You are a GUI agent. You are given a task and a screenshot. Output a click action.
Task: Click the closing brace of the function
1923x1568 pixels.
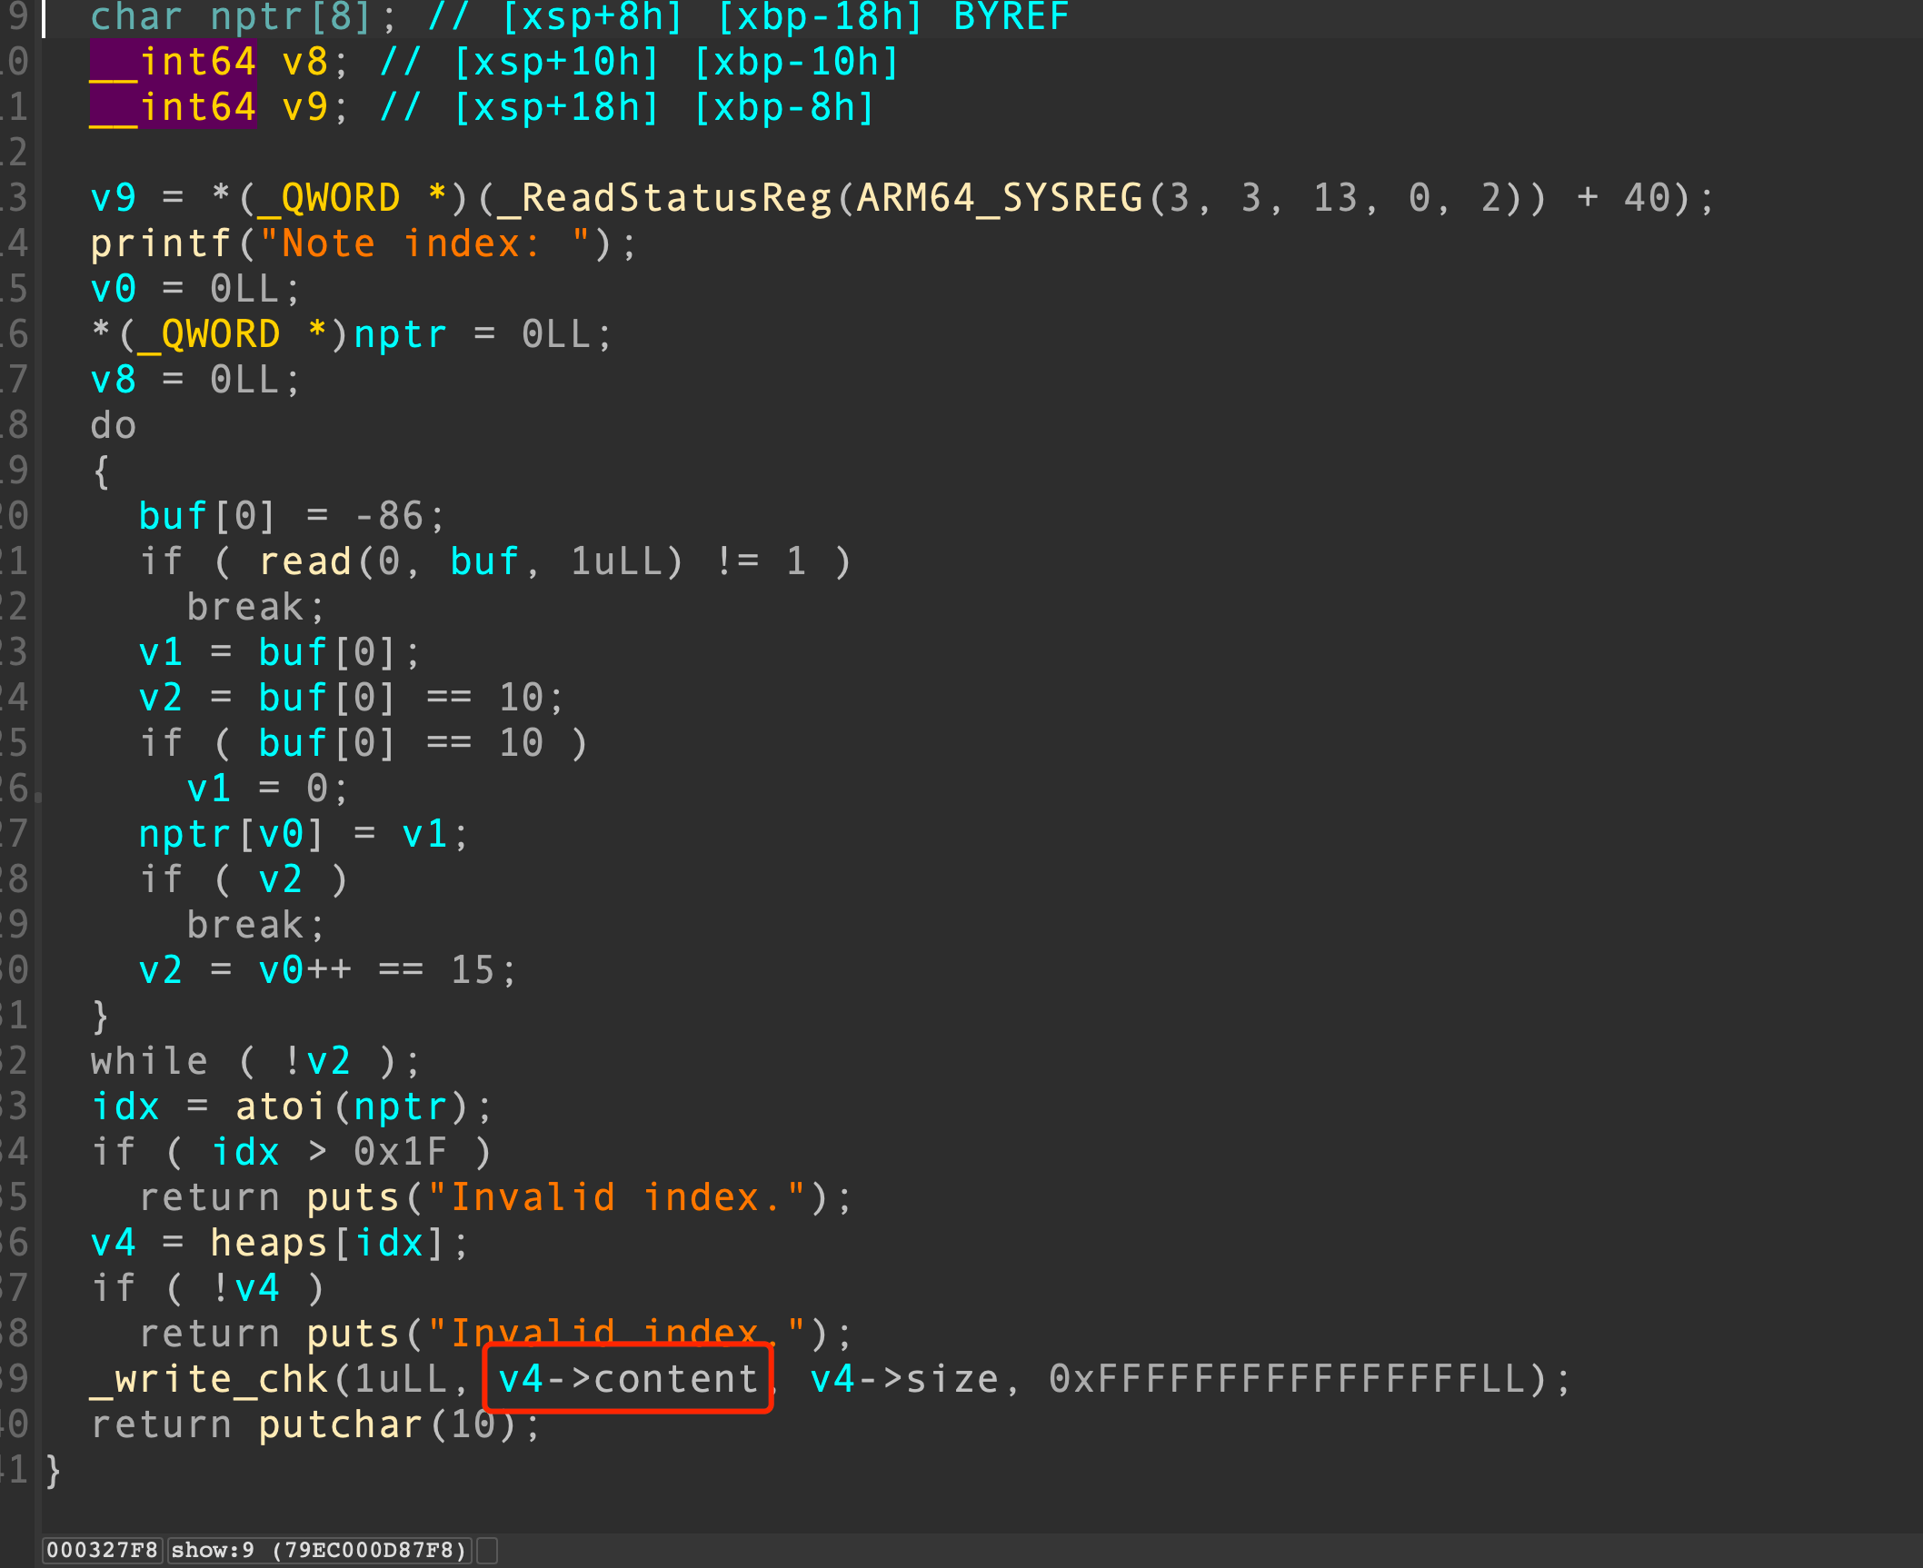(x=54, y=1470)
